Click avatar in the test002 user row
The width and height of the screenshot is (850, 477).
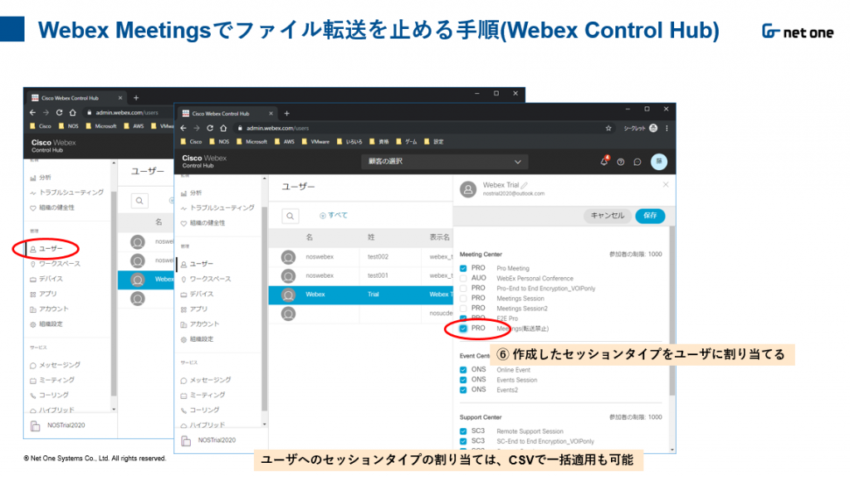(x=288, y=257)
